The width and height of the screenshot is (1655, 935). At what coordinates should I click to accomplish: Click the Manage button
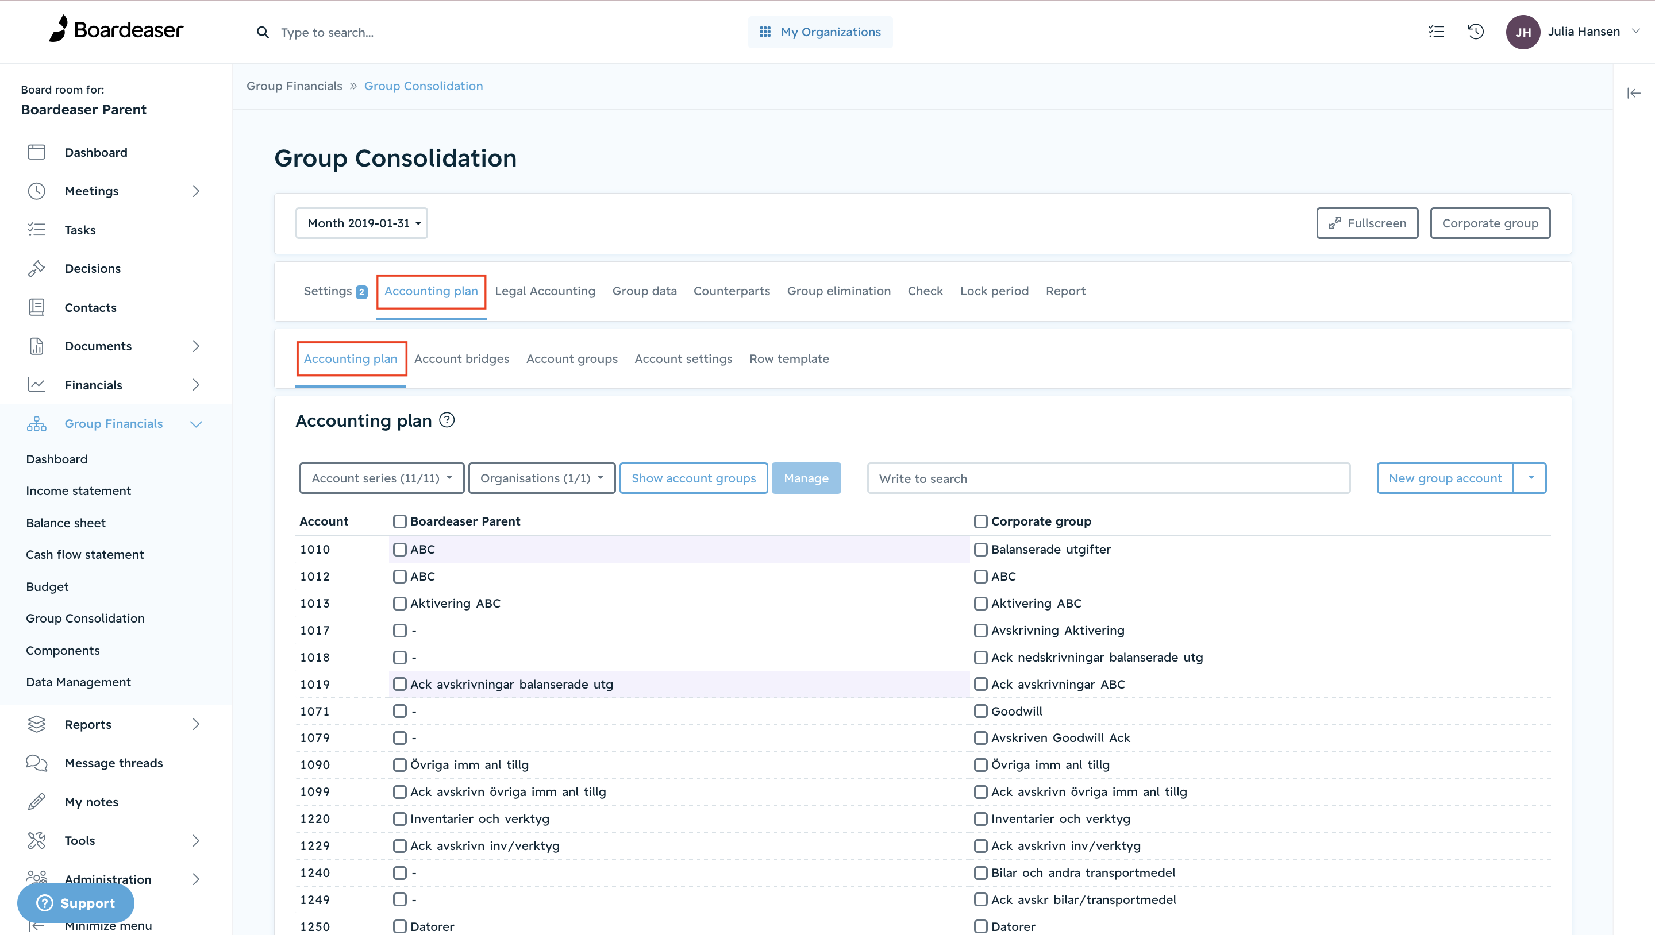tap(806, 478)
